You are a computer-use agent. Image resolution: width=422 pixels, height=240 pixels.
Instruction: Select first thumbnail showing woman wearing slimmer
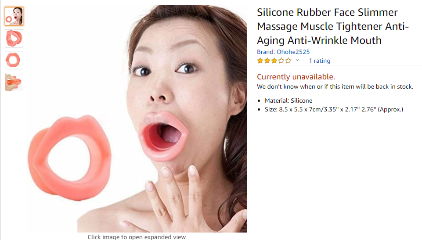[14, 16]
